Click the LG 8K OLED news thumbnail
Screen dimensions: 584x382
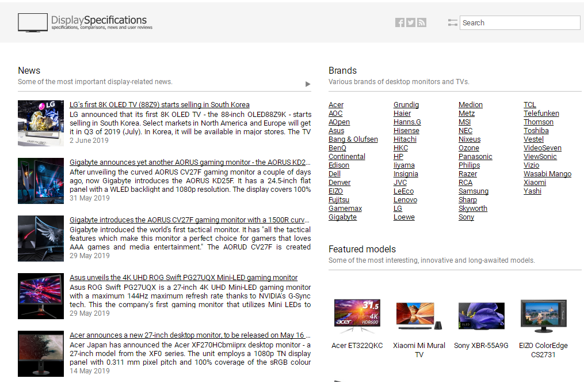coord(41,123)
